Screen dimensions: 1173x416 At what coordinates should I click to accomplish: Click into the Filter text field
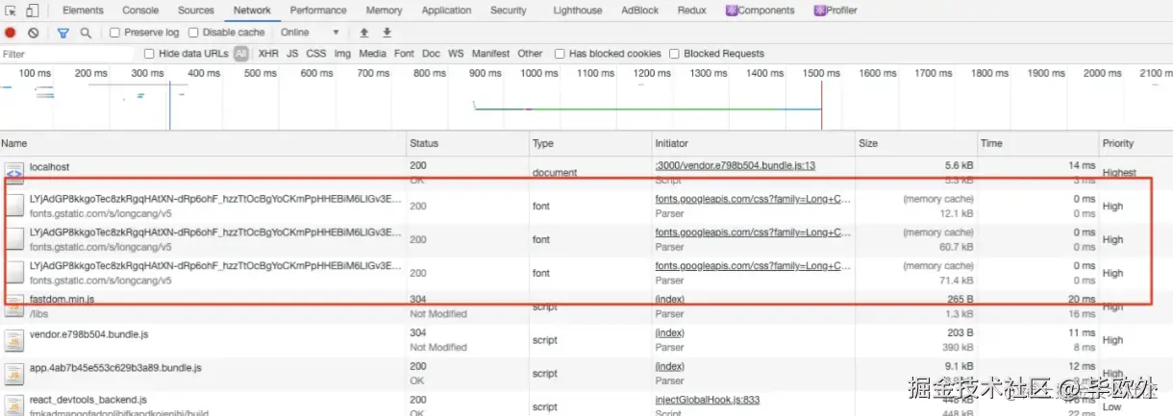click(x=67, y=54)
